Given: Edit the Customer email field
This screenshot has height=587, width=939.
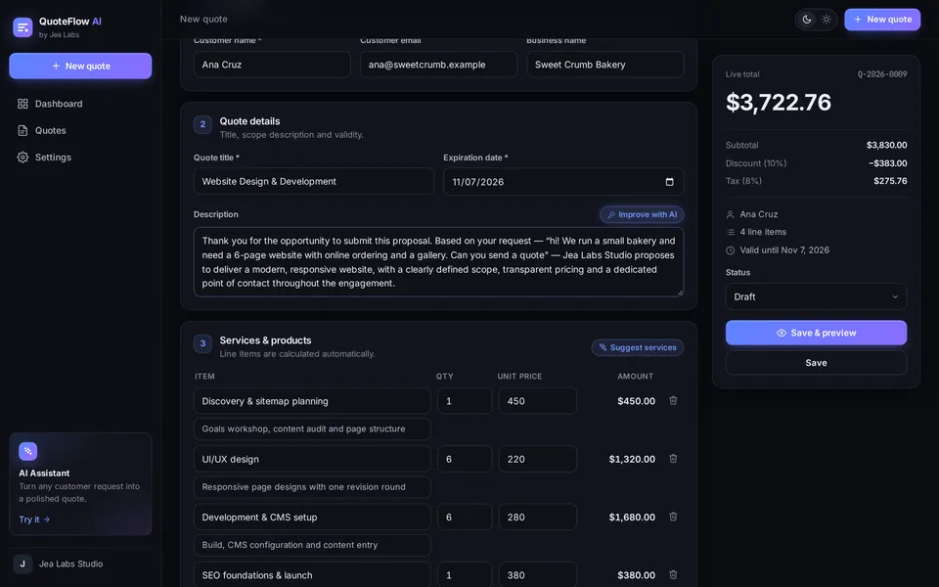Looking at the screenshot, I should coord(438,65).
